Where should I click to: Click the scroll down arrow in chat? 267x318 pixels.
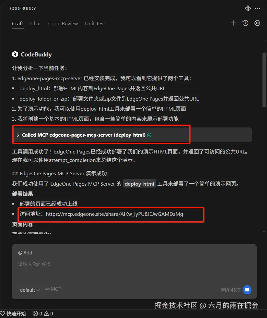264,232
